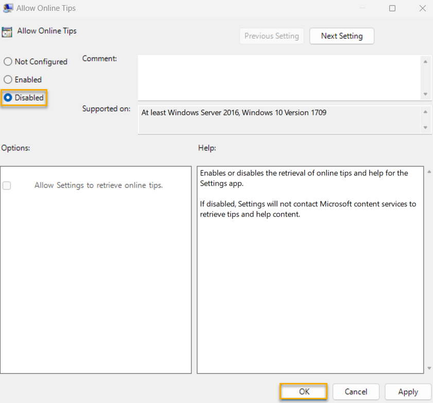Maximize the Allow Online Tips window
Viewport: 433px width, 403px height.
(x=392, y=8)
